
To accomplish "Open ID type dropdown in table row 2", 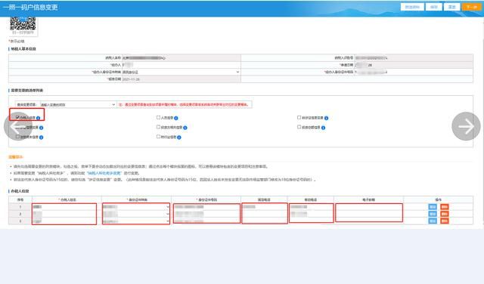I will 136,214.
